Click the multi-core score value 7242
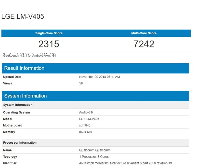The height and width of the screenshot is (166, 200). pos(144,44)
